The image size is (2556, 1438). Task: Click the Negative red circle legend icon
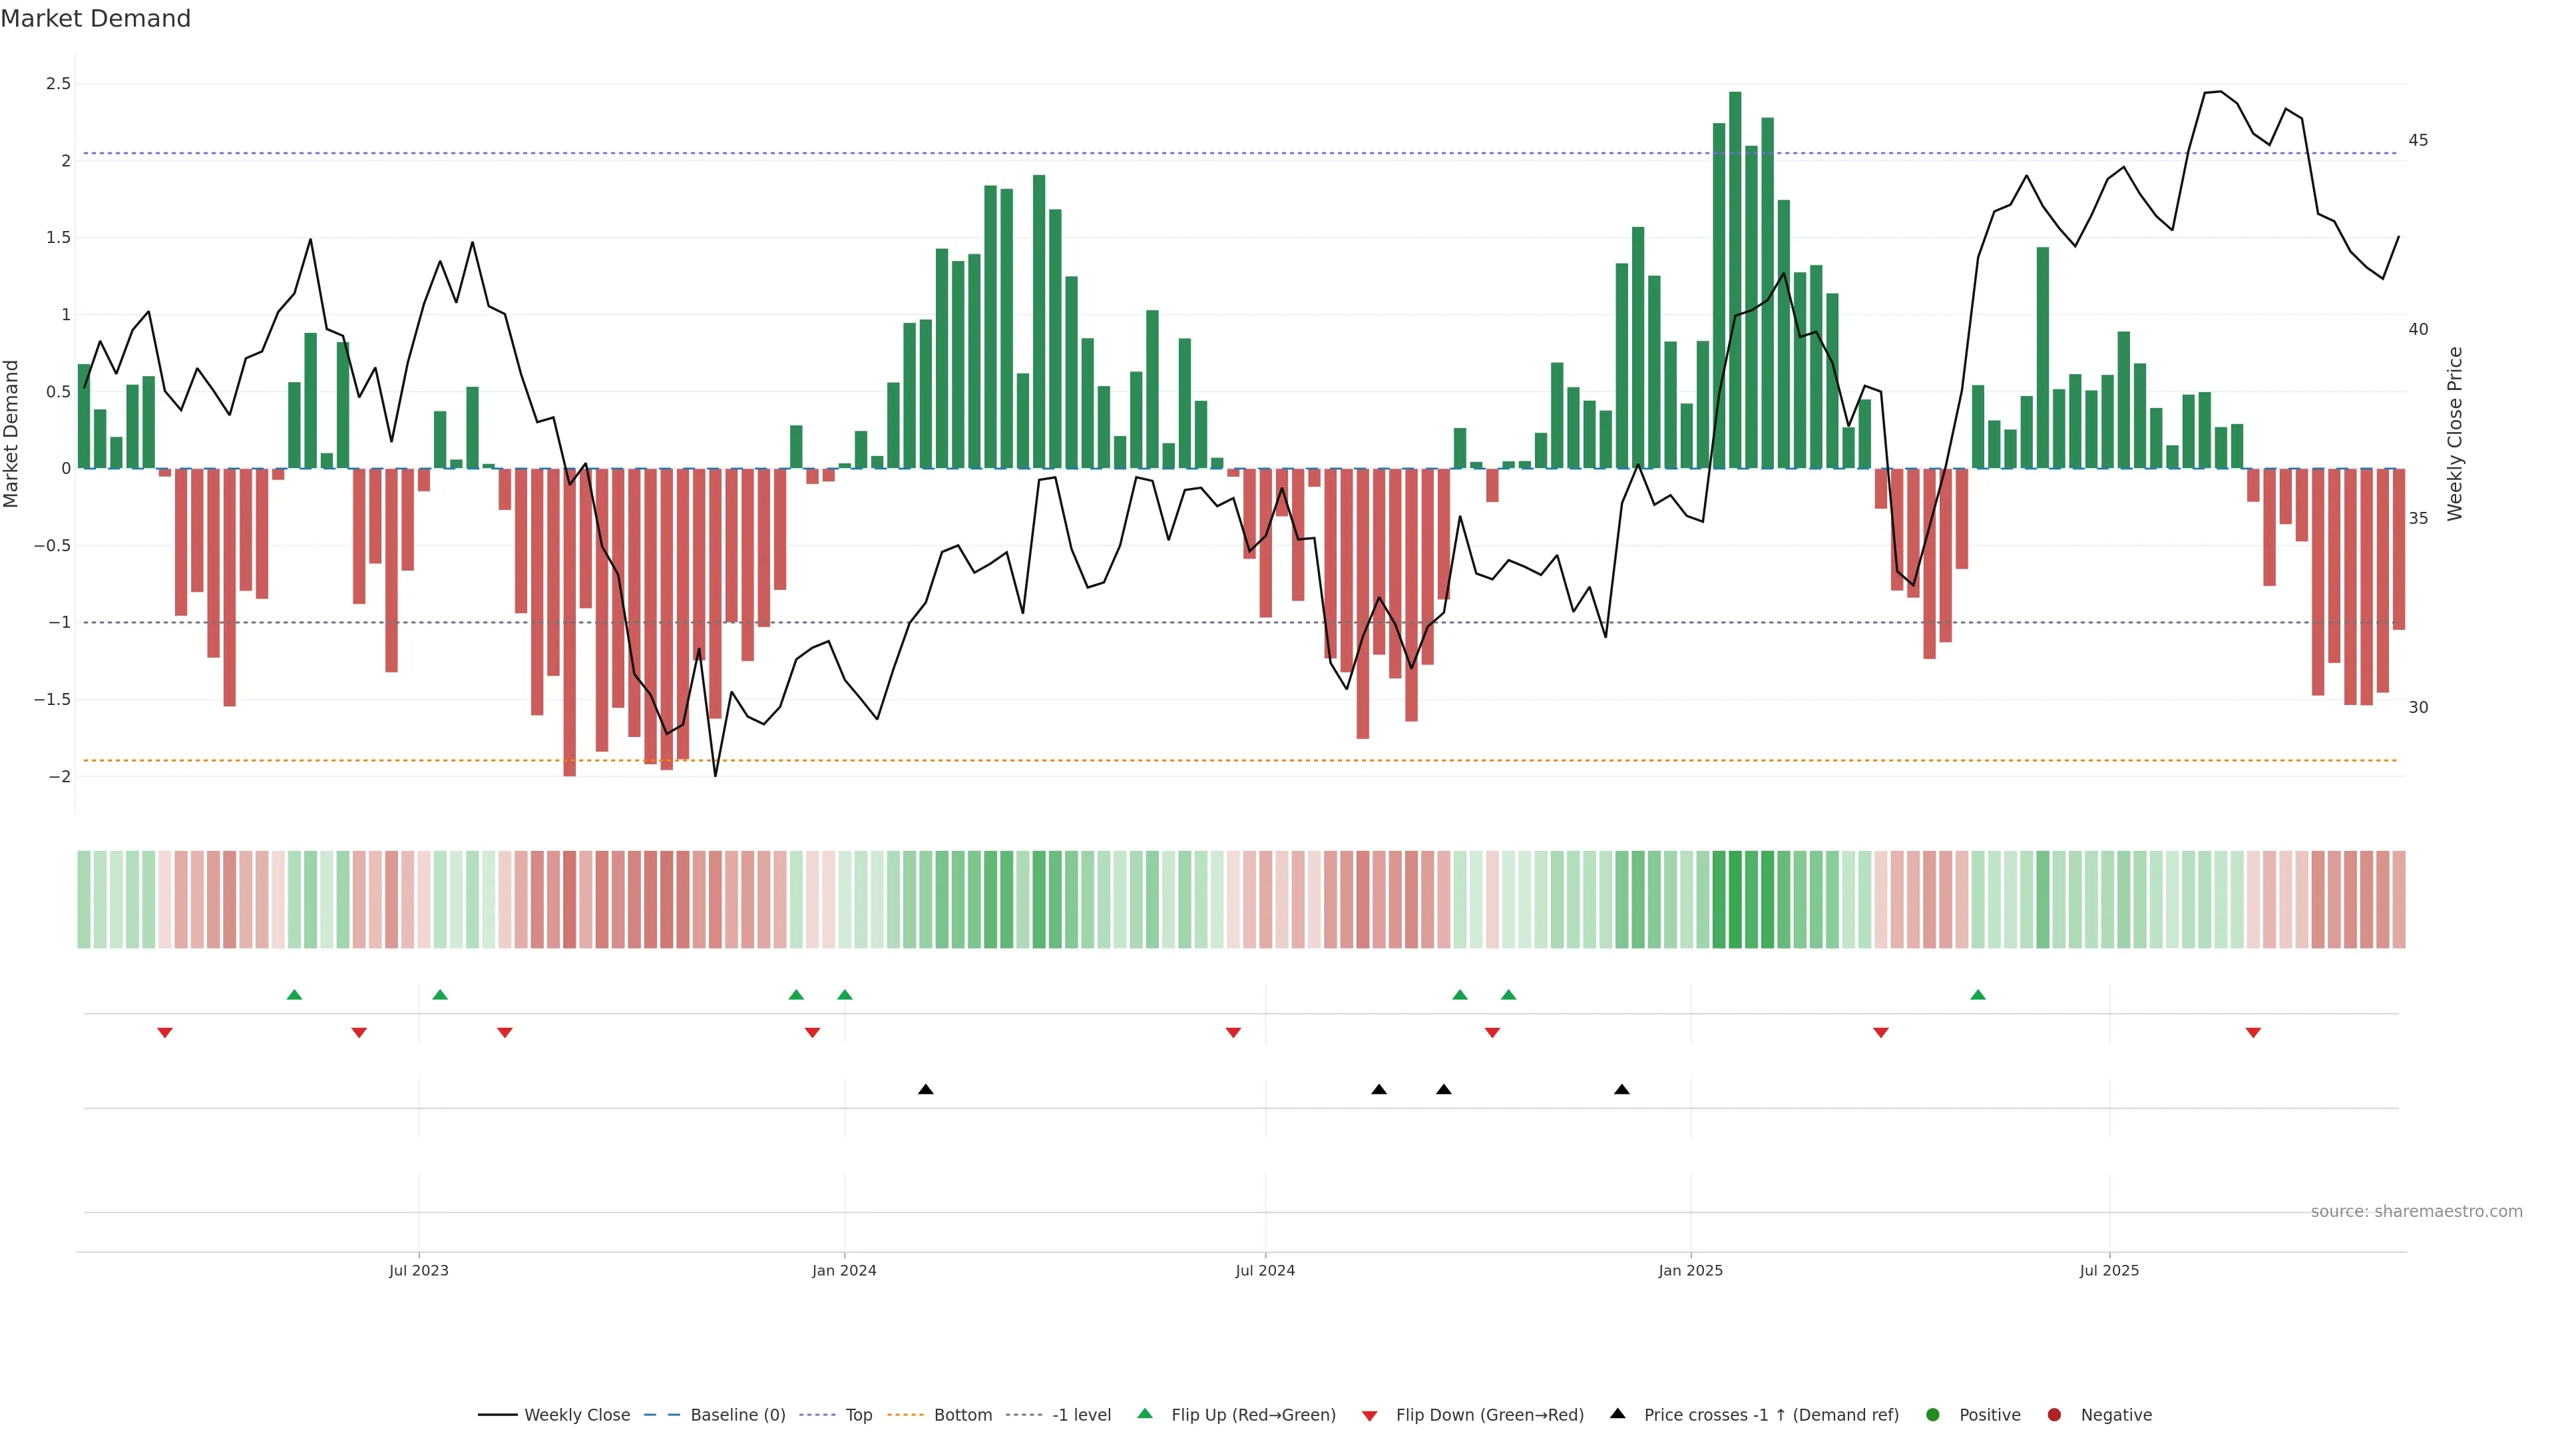(x=2054, y=1414)
